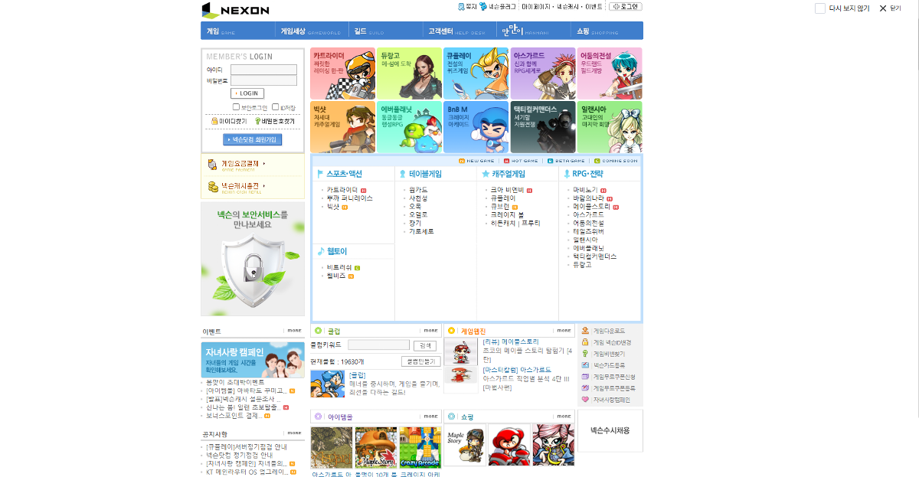Image resolution: width=919 pixels, height=477 pixels.
Task: Expand the 이벤트 section MORE link
Action: pos(295,331)
